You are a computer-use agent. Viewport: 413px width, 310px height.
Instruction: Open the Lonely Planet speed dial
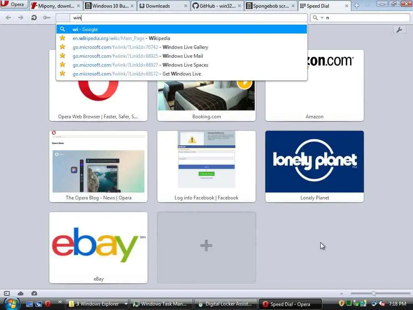(x=315, y=166)
